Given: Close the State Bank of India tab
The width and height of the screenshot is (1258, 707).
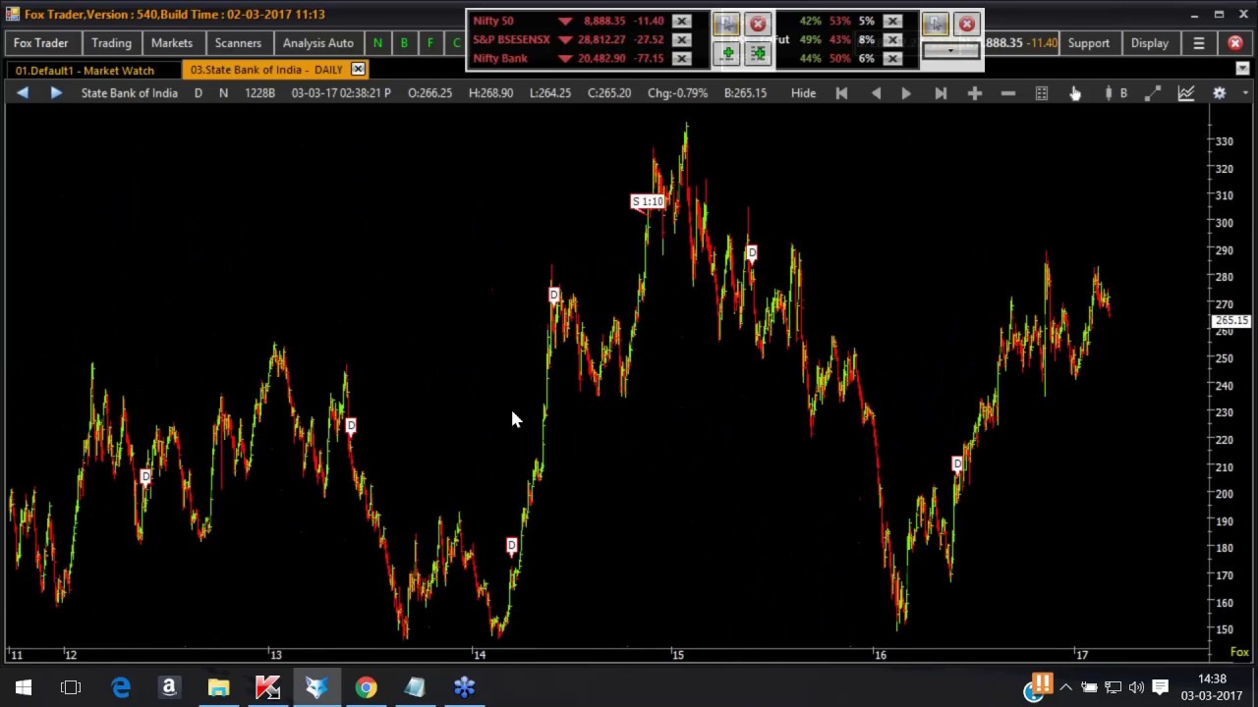Looking at the screenshot, I should (x=358, y=69).
